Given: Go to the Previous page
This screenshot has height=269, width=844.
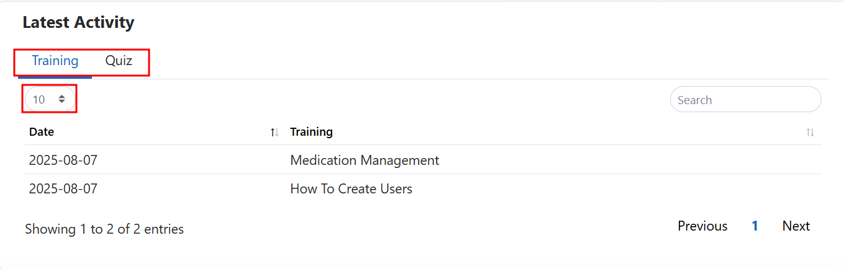Looking at the screenshot, I should (702, 226).
